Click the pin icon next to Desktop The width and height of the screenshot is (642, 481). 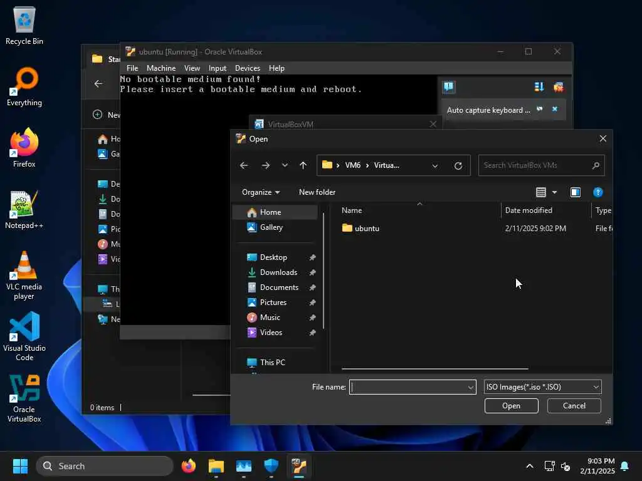click(312, 257)
